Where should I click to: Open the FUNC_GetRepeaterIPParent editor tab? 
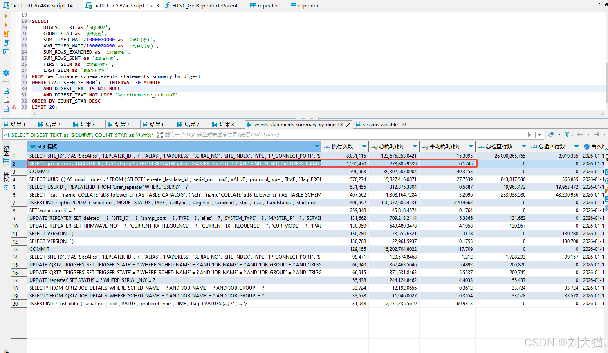[x=201, y=5]
